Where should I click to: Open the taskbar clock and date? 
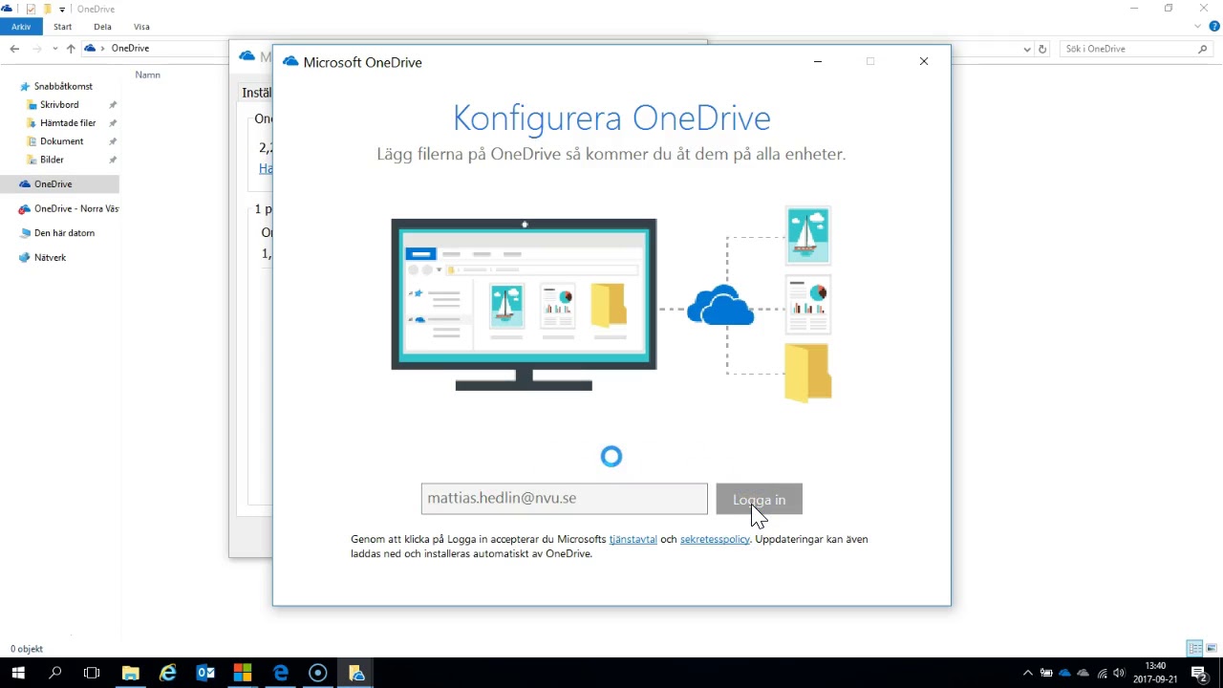1155,673
